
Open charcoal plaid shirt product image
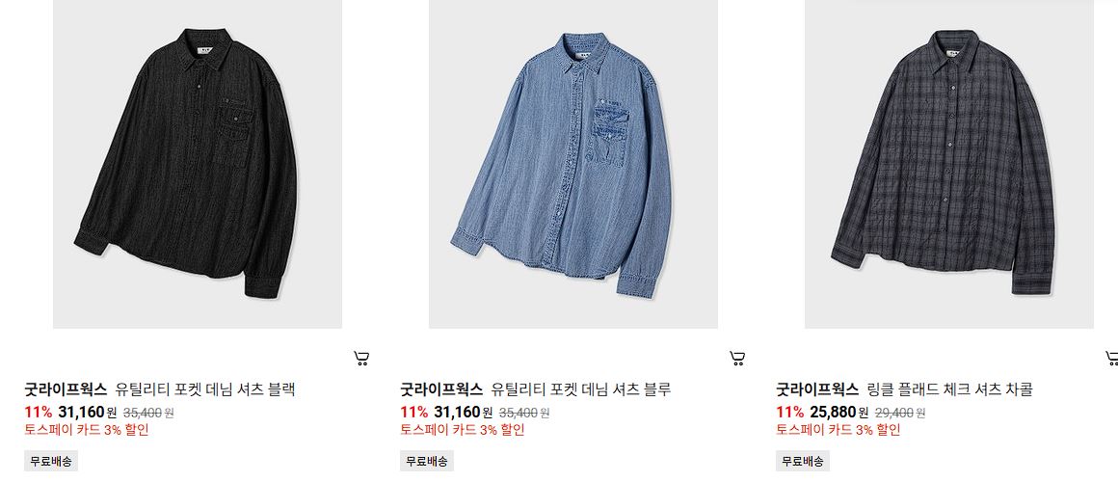coord(949,164)
